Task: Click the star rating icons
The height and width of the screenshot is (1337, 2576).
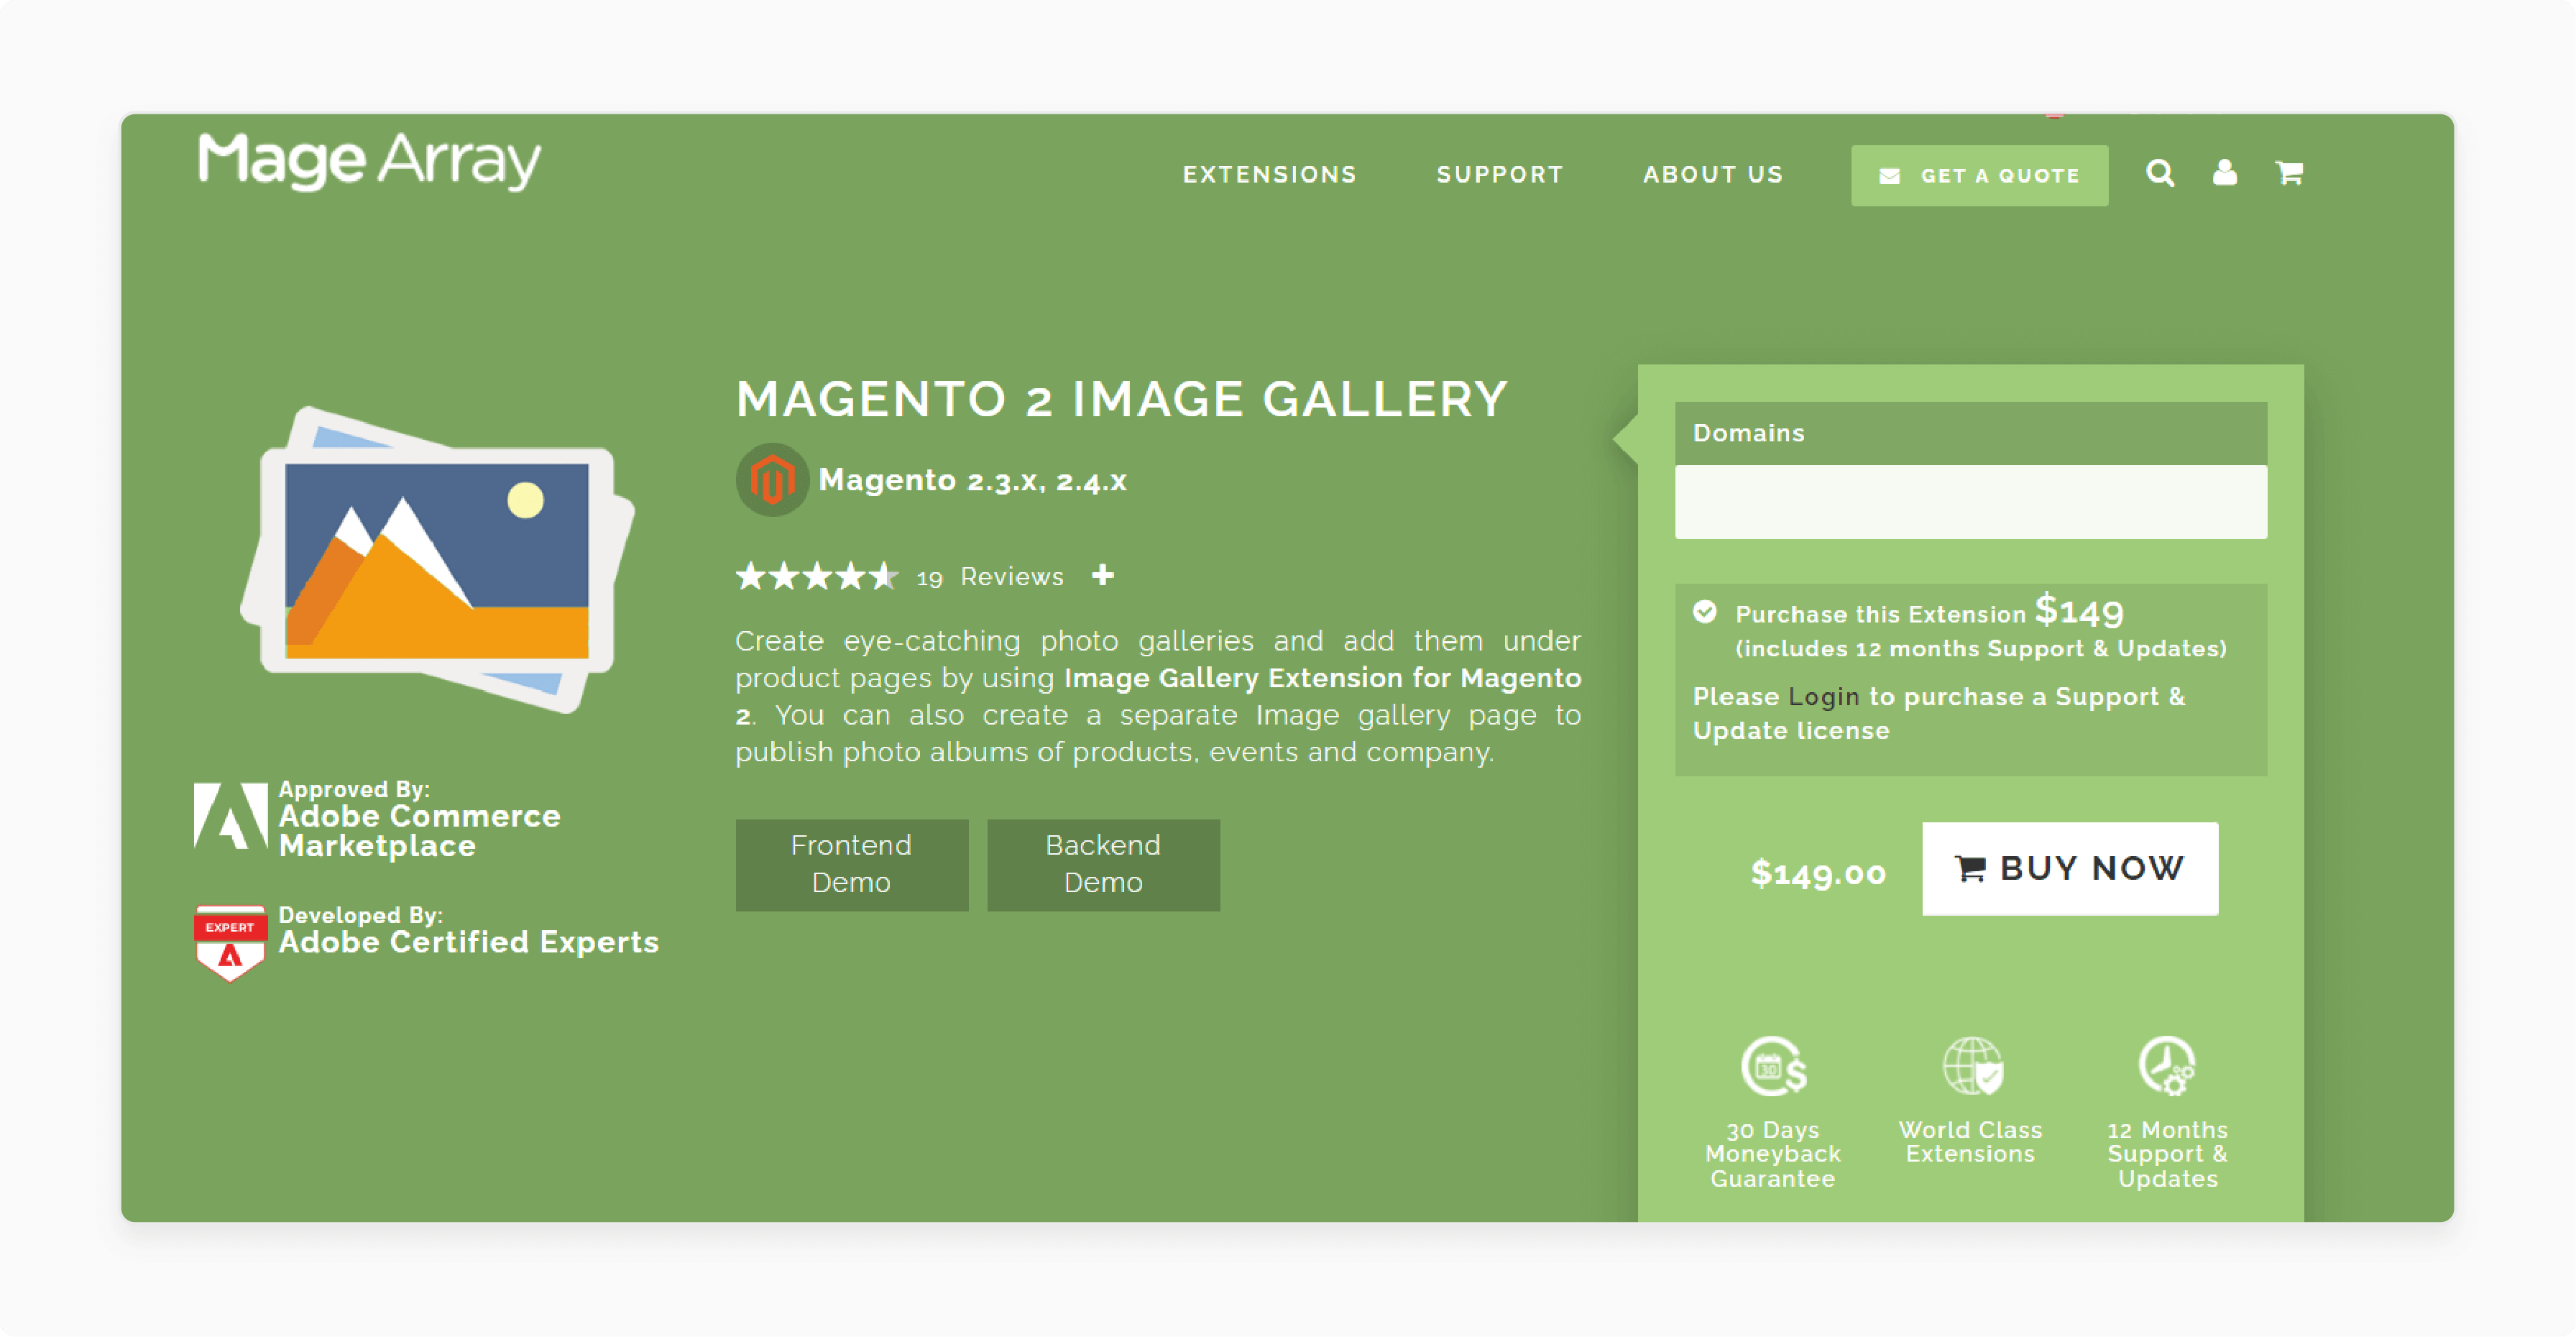Action: tap(817, 576)
